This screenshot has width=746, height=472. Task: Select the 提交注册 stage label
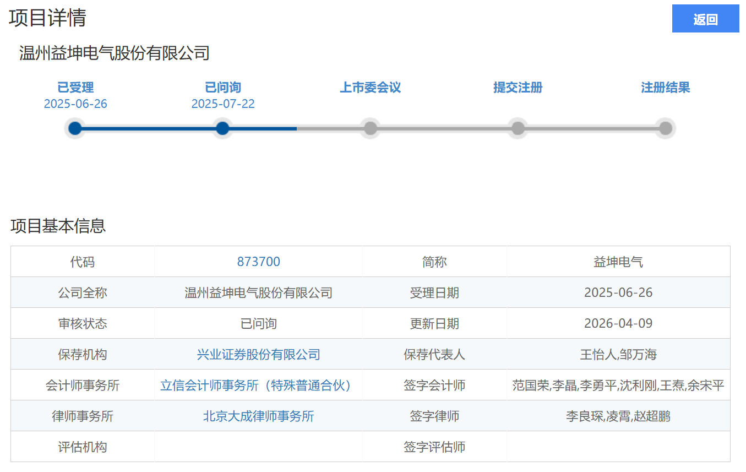[518, 88]
